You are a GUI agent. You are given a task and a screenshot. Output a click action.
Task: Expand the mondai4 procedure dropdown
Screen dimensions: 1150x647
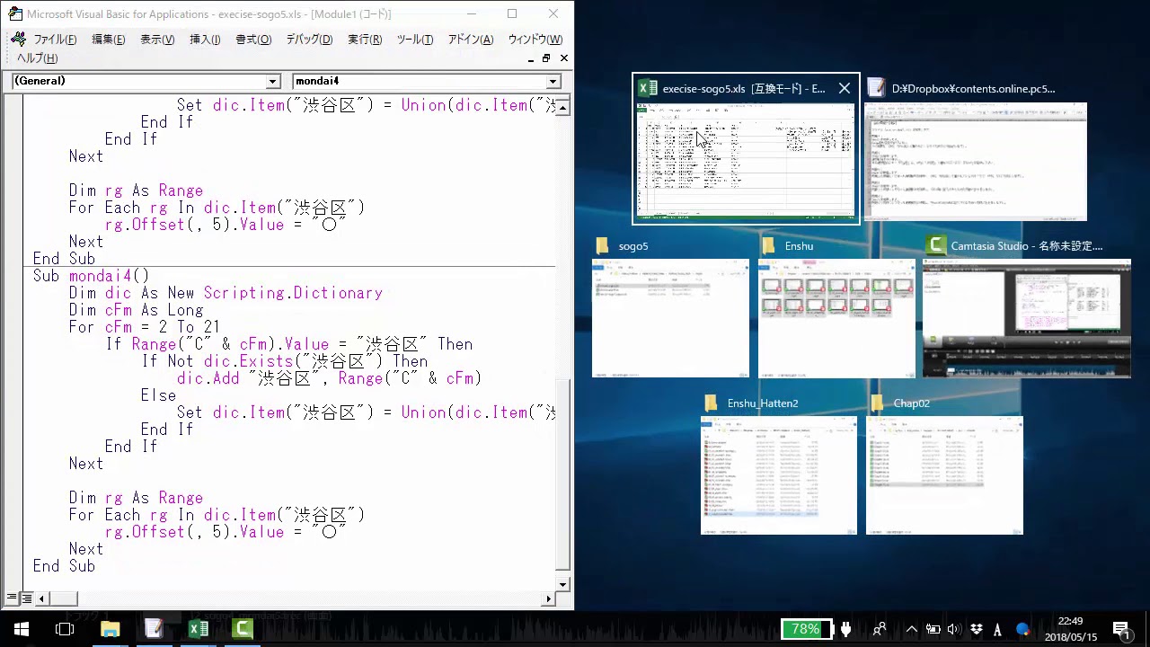[553, 82]
